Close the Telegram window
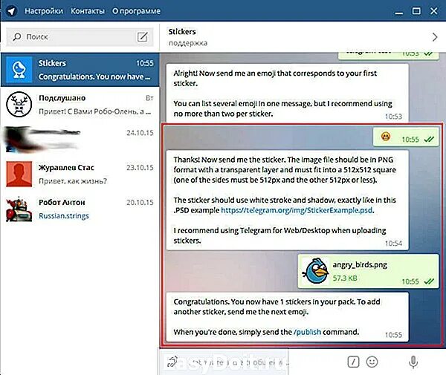 pyautogui.click(x=434, y=11)
